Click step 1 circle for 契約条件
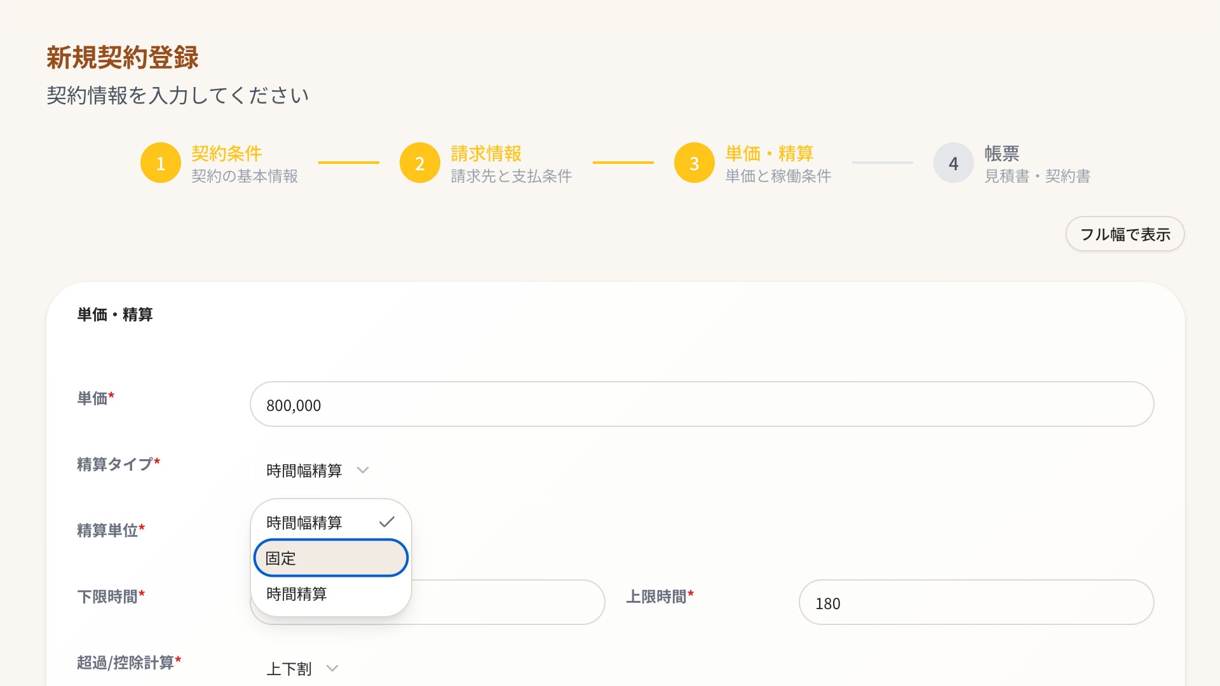 coord(161,163)
